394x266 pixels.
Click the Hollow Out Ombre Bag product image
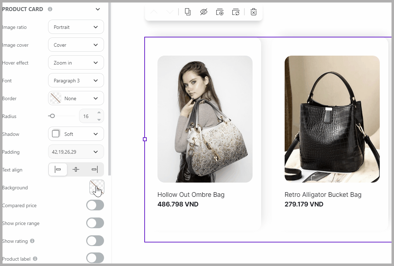click(x=205, y=119)
